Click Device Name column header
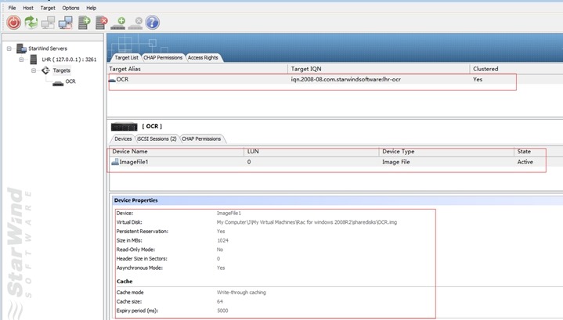The width and height of the screenshot is (563, 320). click(x=177, y=151)
